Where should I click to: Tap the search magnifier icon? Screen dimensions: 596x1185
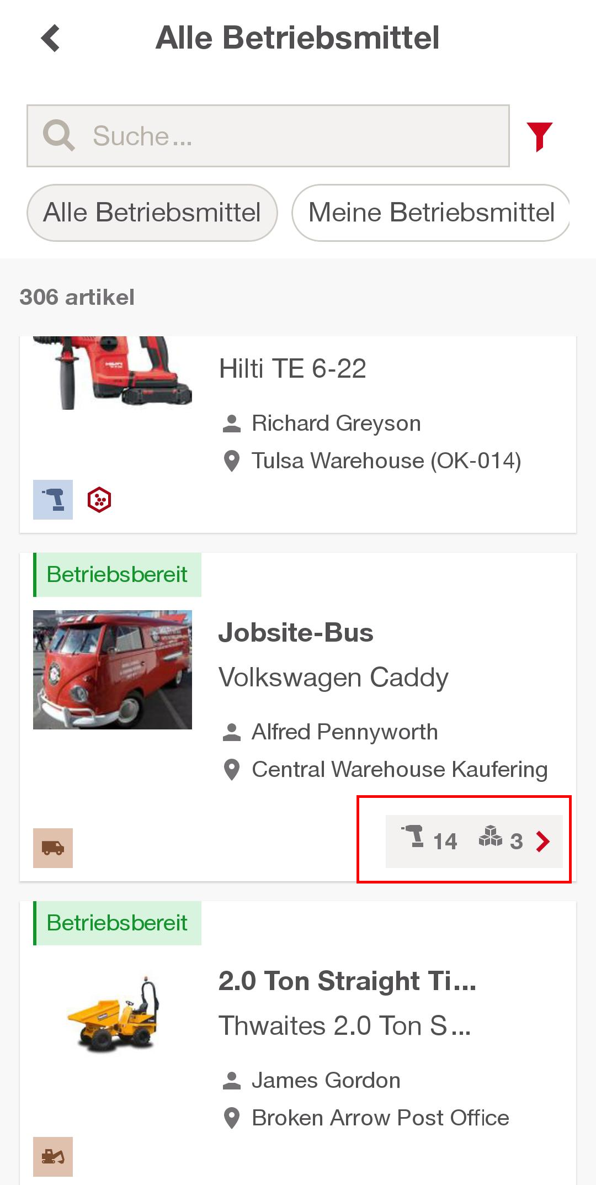(x=59, y=136)
